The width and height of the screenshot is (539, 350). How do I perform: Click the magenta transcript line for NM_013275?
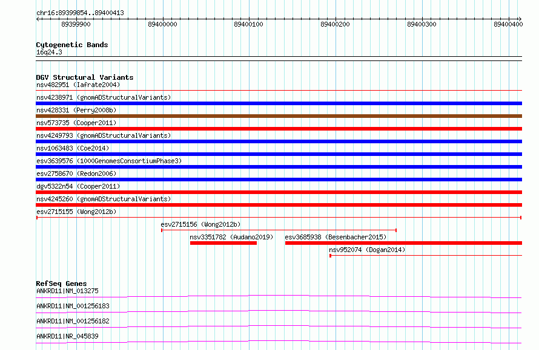(x=279, y=296)
